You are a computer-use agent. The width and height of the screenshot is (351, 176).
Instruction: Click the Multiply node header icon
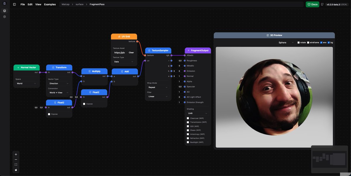coord(90,71)
